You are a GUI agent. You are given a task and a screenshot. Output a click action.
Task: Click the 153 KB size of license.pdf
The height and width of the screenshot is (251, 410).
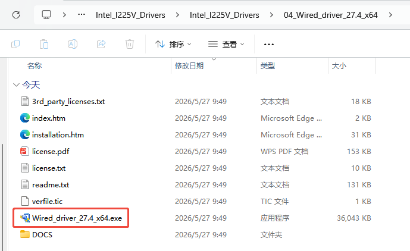pyautogui.click(x=359, y=152)
